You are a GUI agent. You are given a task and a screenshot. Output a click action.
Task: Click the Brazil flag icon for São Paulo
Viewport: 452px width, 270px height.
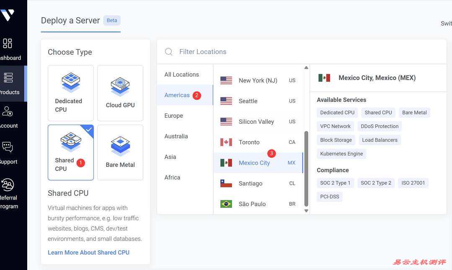(x=226, y=204)
